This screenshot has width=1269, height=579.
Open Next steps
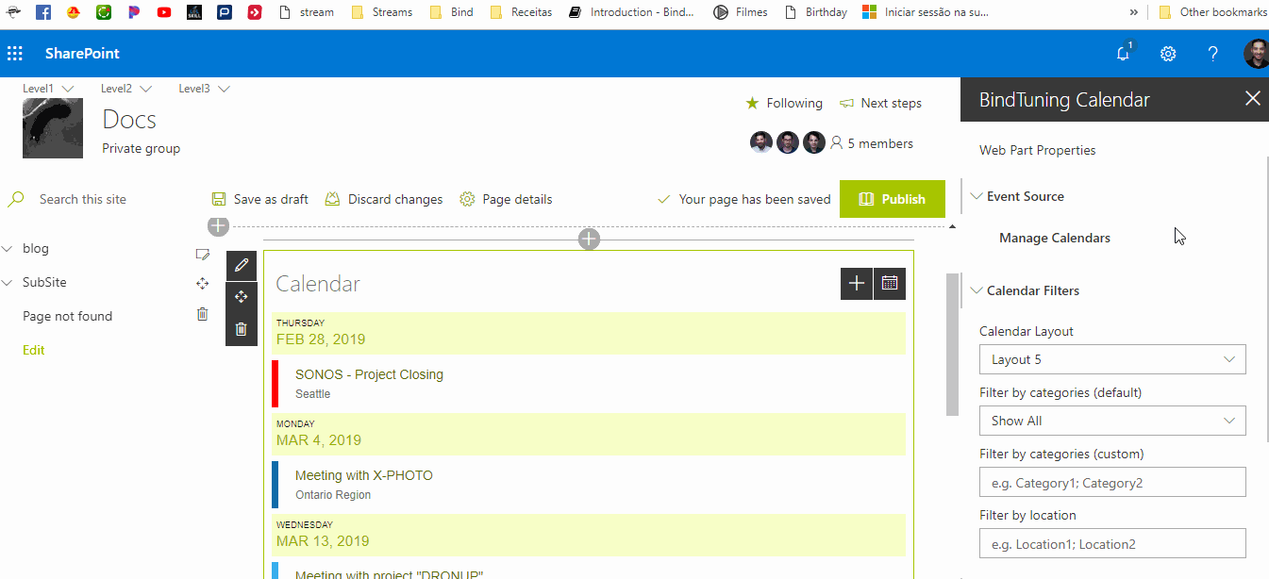click(x=880, y=103)
